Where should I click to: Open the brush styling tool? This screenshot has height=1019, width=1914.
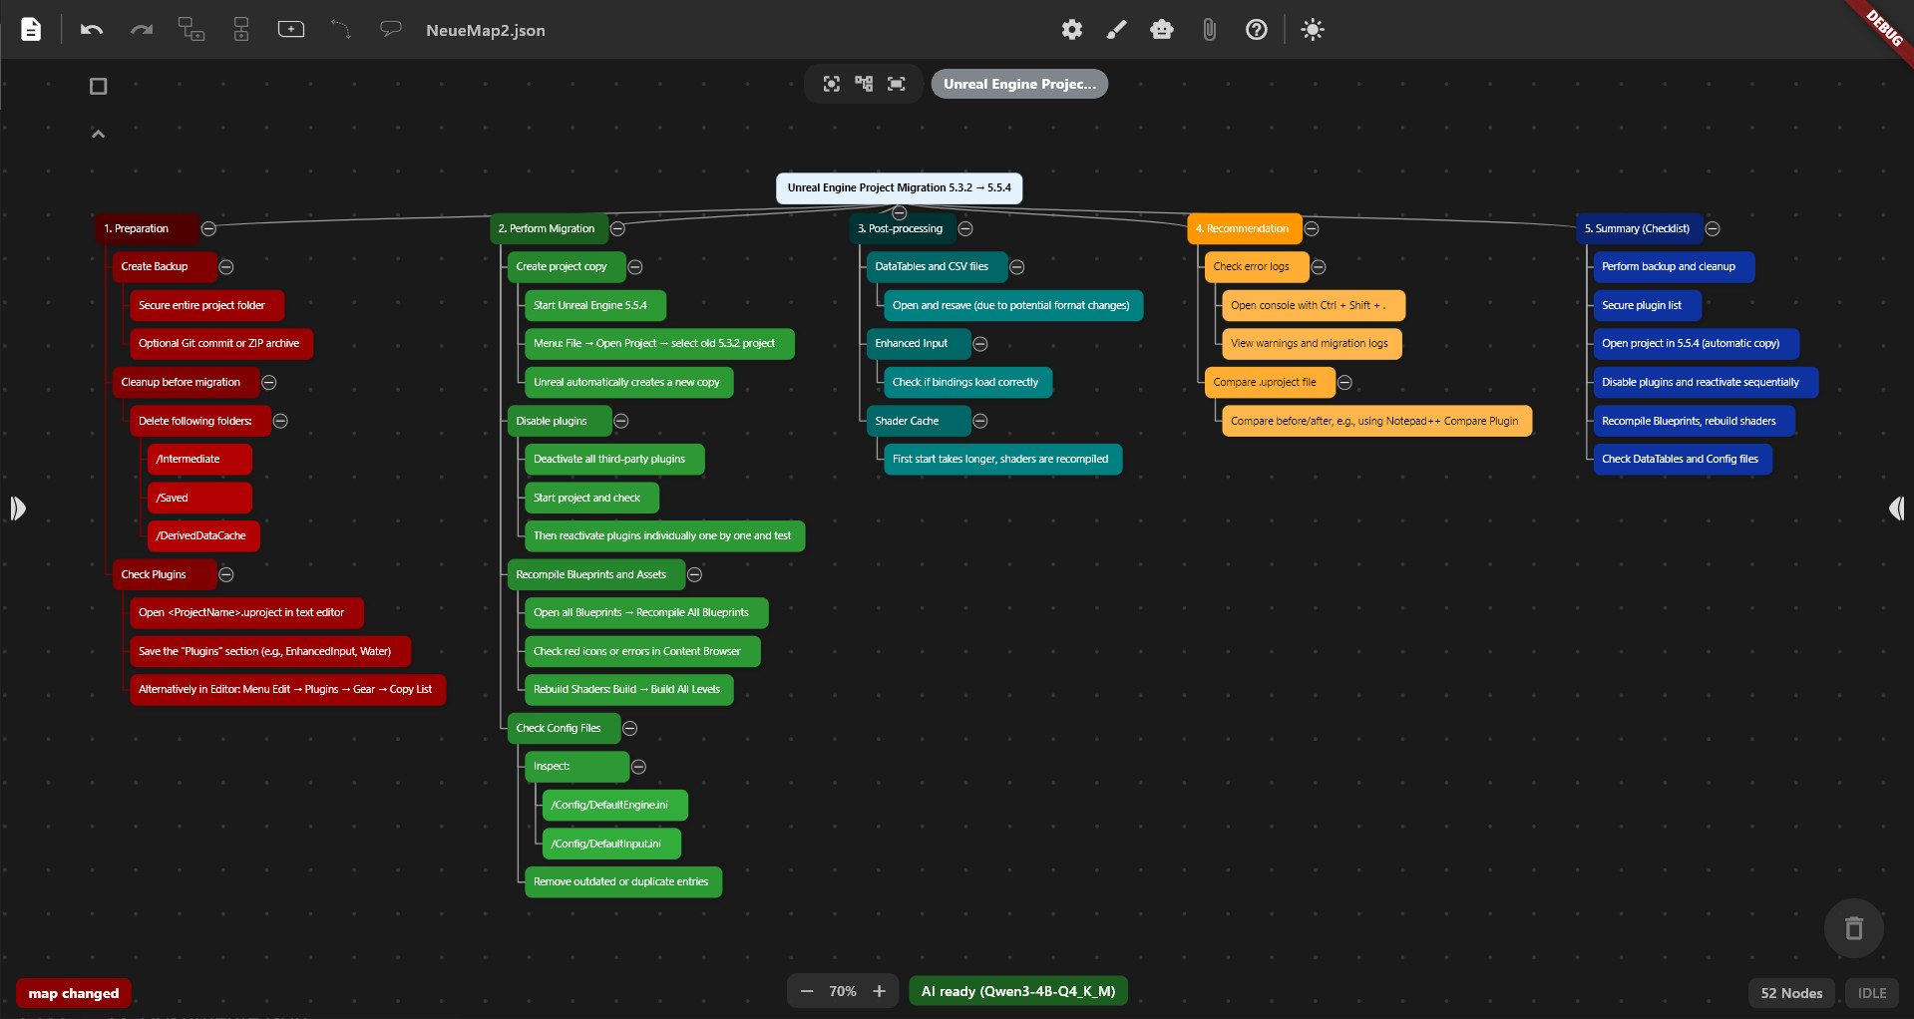click(1116, 30)
